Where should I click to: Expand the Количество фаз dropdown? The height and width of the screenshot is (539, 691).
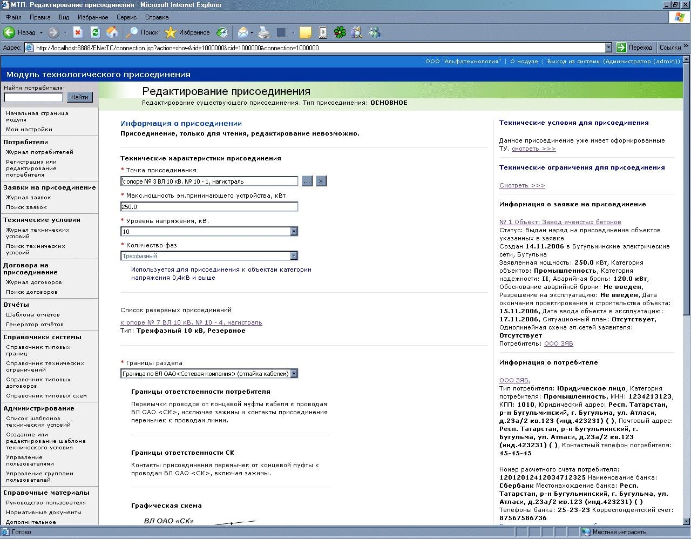294,255
